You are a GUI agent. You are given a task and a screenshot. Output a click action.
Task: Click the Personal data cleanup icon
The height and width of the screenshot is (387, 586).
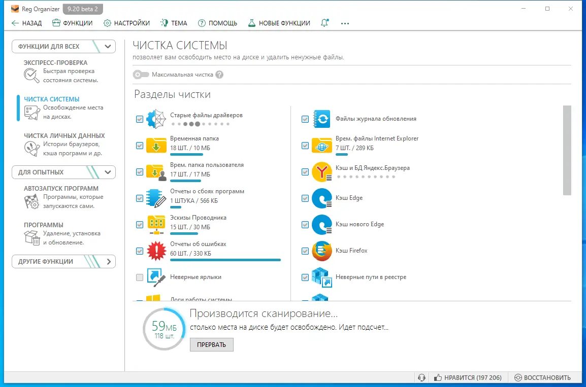pos(32,149)
